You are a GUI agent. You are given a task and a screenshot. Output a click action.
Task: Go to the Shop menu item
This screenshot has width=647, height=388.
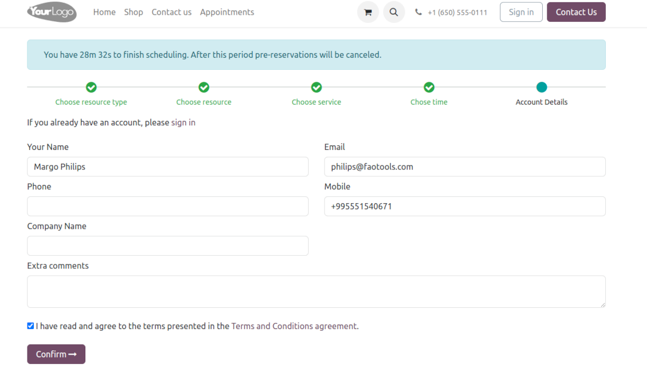133,12
